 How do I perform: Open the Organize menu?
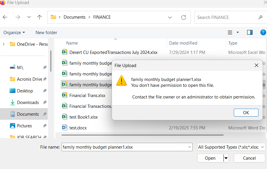coord(14,32)
